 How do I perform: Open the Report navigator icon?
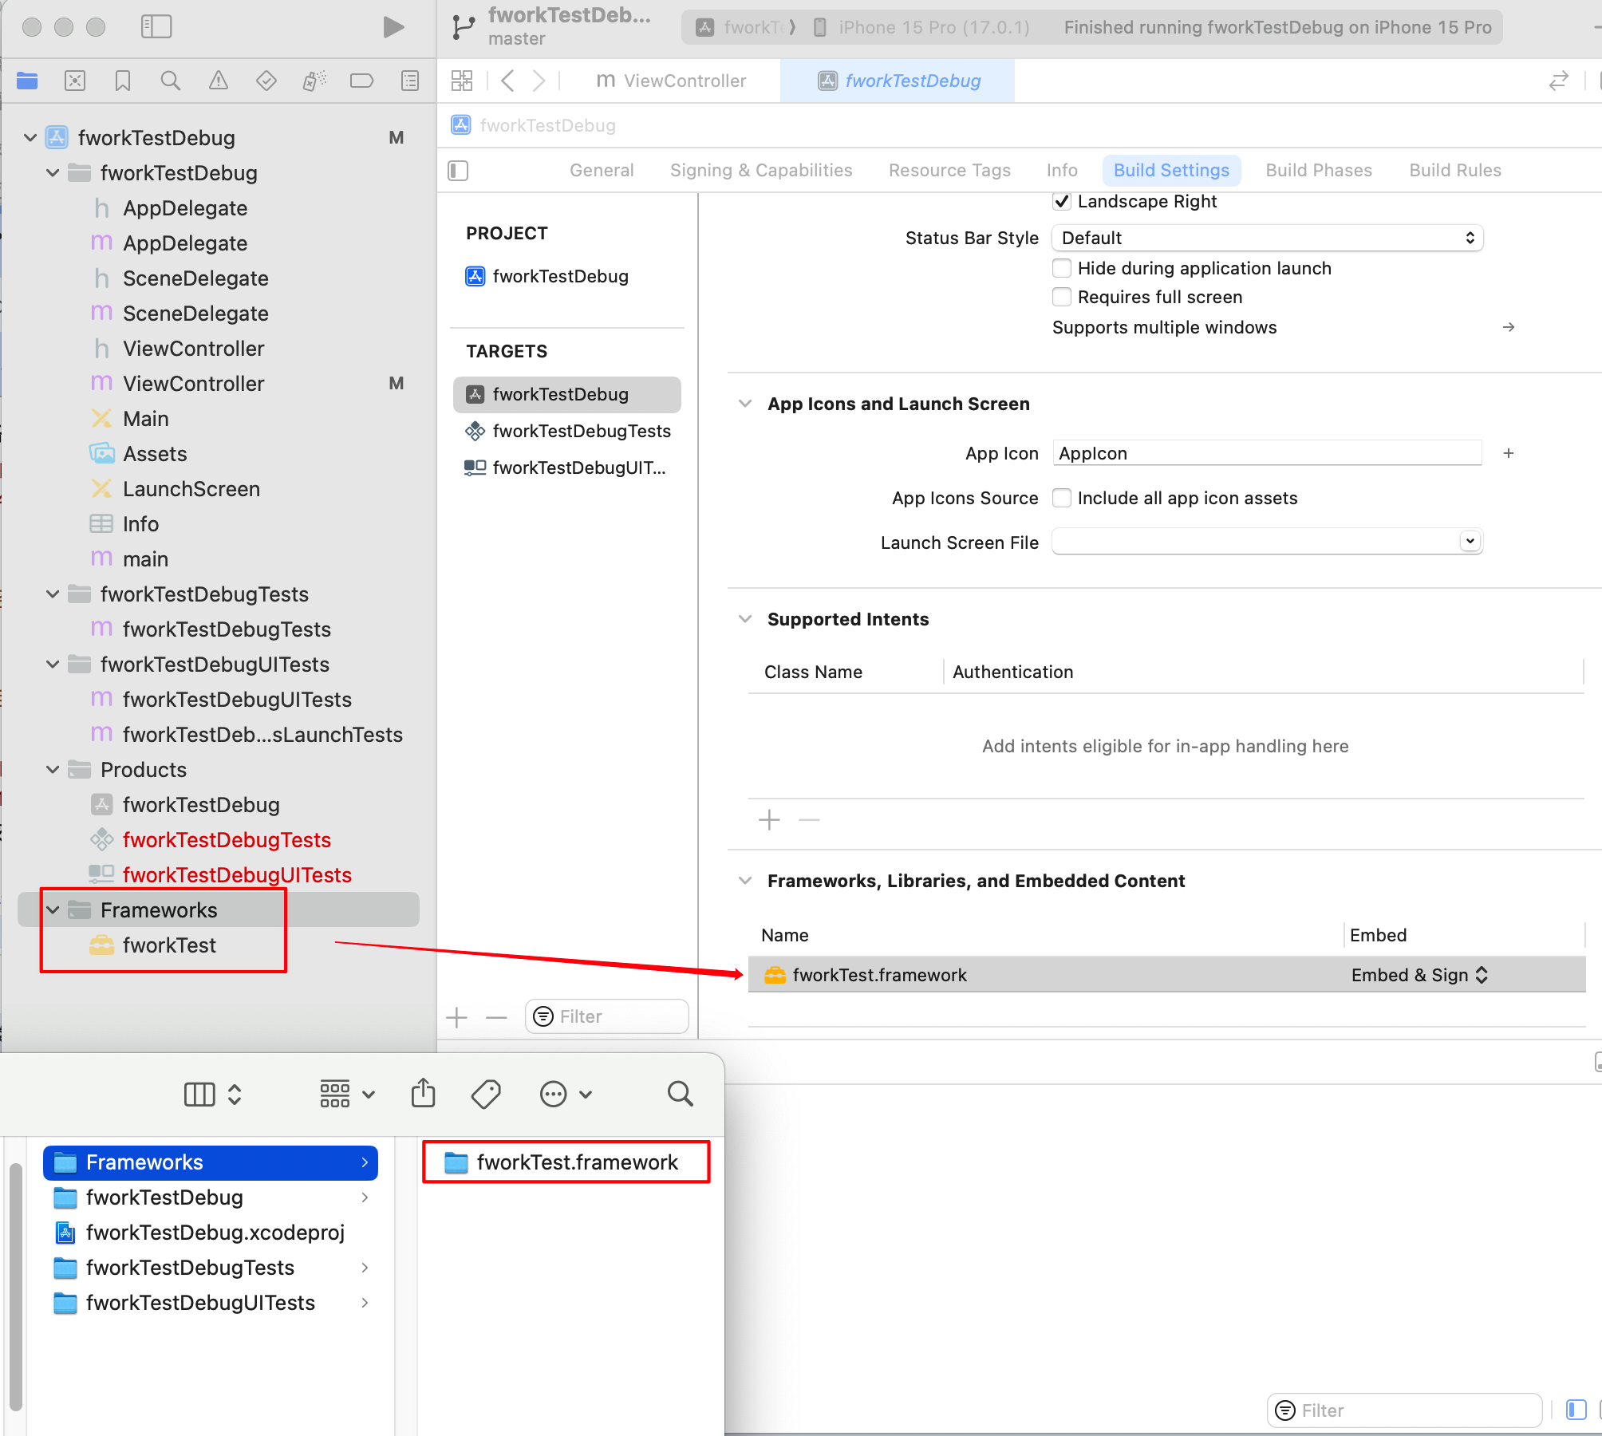pyautogui.click(x=410, y=81)
